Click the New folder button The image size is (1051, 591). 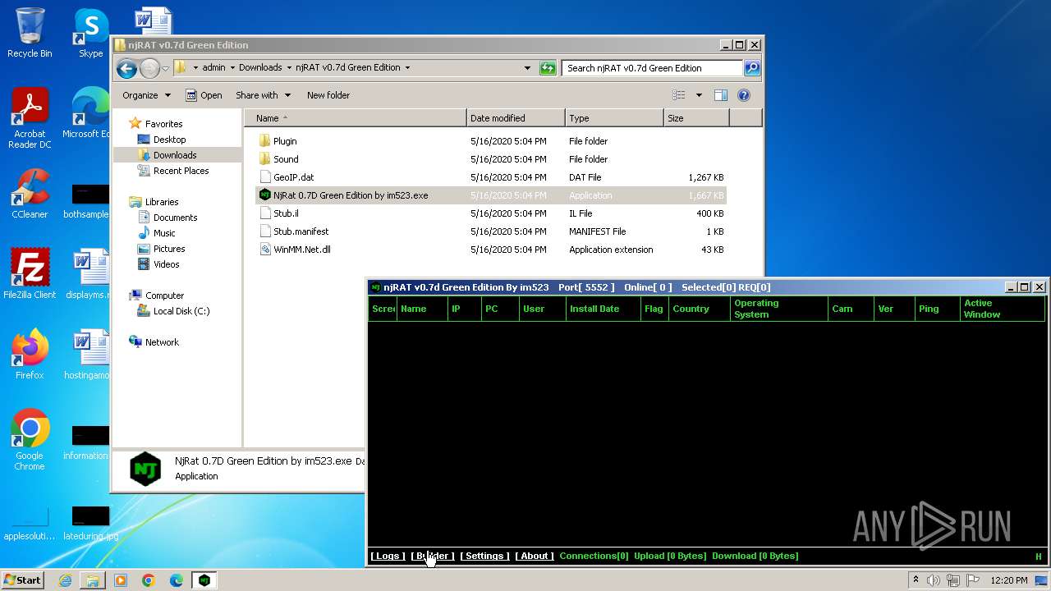pyautogui.click(x=328, y=95)
